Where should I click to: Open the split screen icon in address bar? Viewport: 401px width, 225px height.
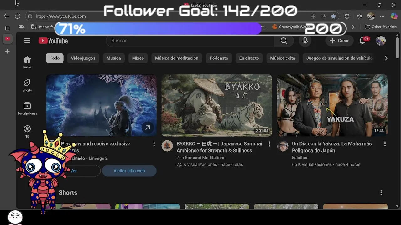tap(313, 16)
